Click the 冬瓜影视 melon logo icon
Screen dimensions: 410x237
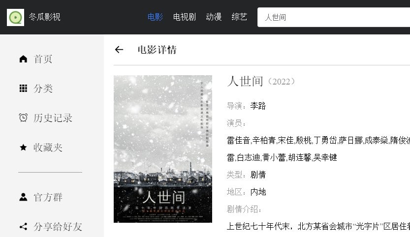coord(15,17)
